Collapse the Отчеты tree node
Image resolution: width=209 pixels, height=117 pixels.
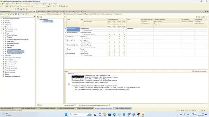click(x=1, y=33)
